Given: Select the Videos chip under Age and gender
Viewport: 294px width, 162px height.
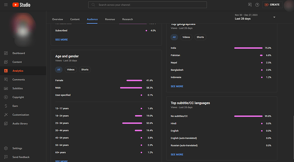Looking at the screenshot, I should coord(71,70).
